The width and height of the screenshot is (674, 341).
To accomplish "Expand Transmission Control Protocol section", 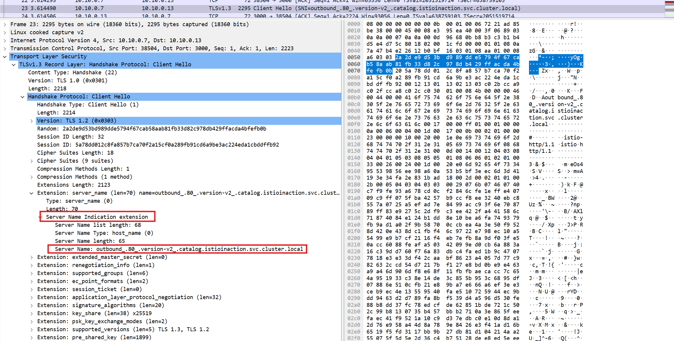I will 5,48.
